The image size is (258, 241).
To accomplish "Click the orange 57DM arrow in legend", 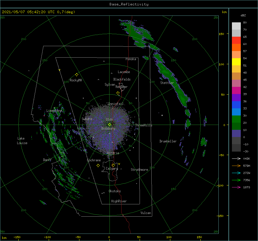I will [236, 166].
